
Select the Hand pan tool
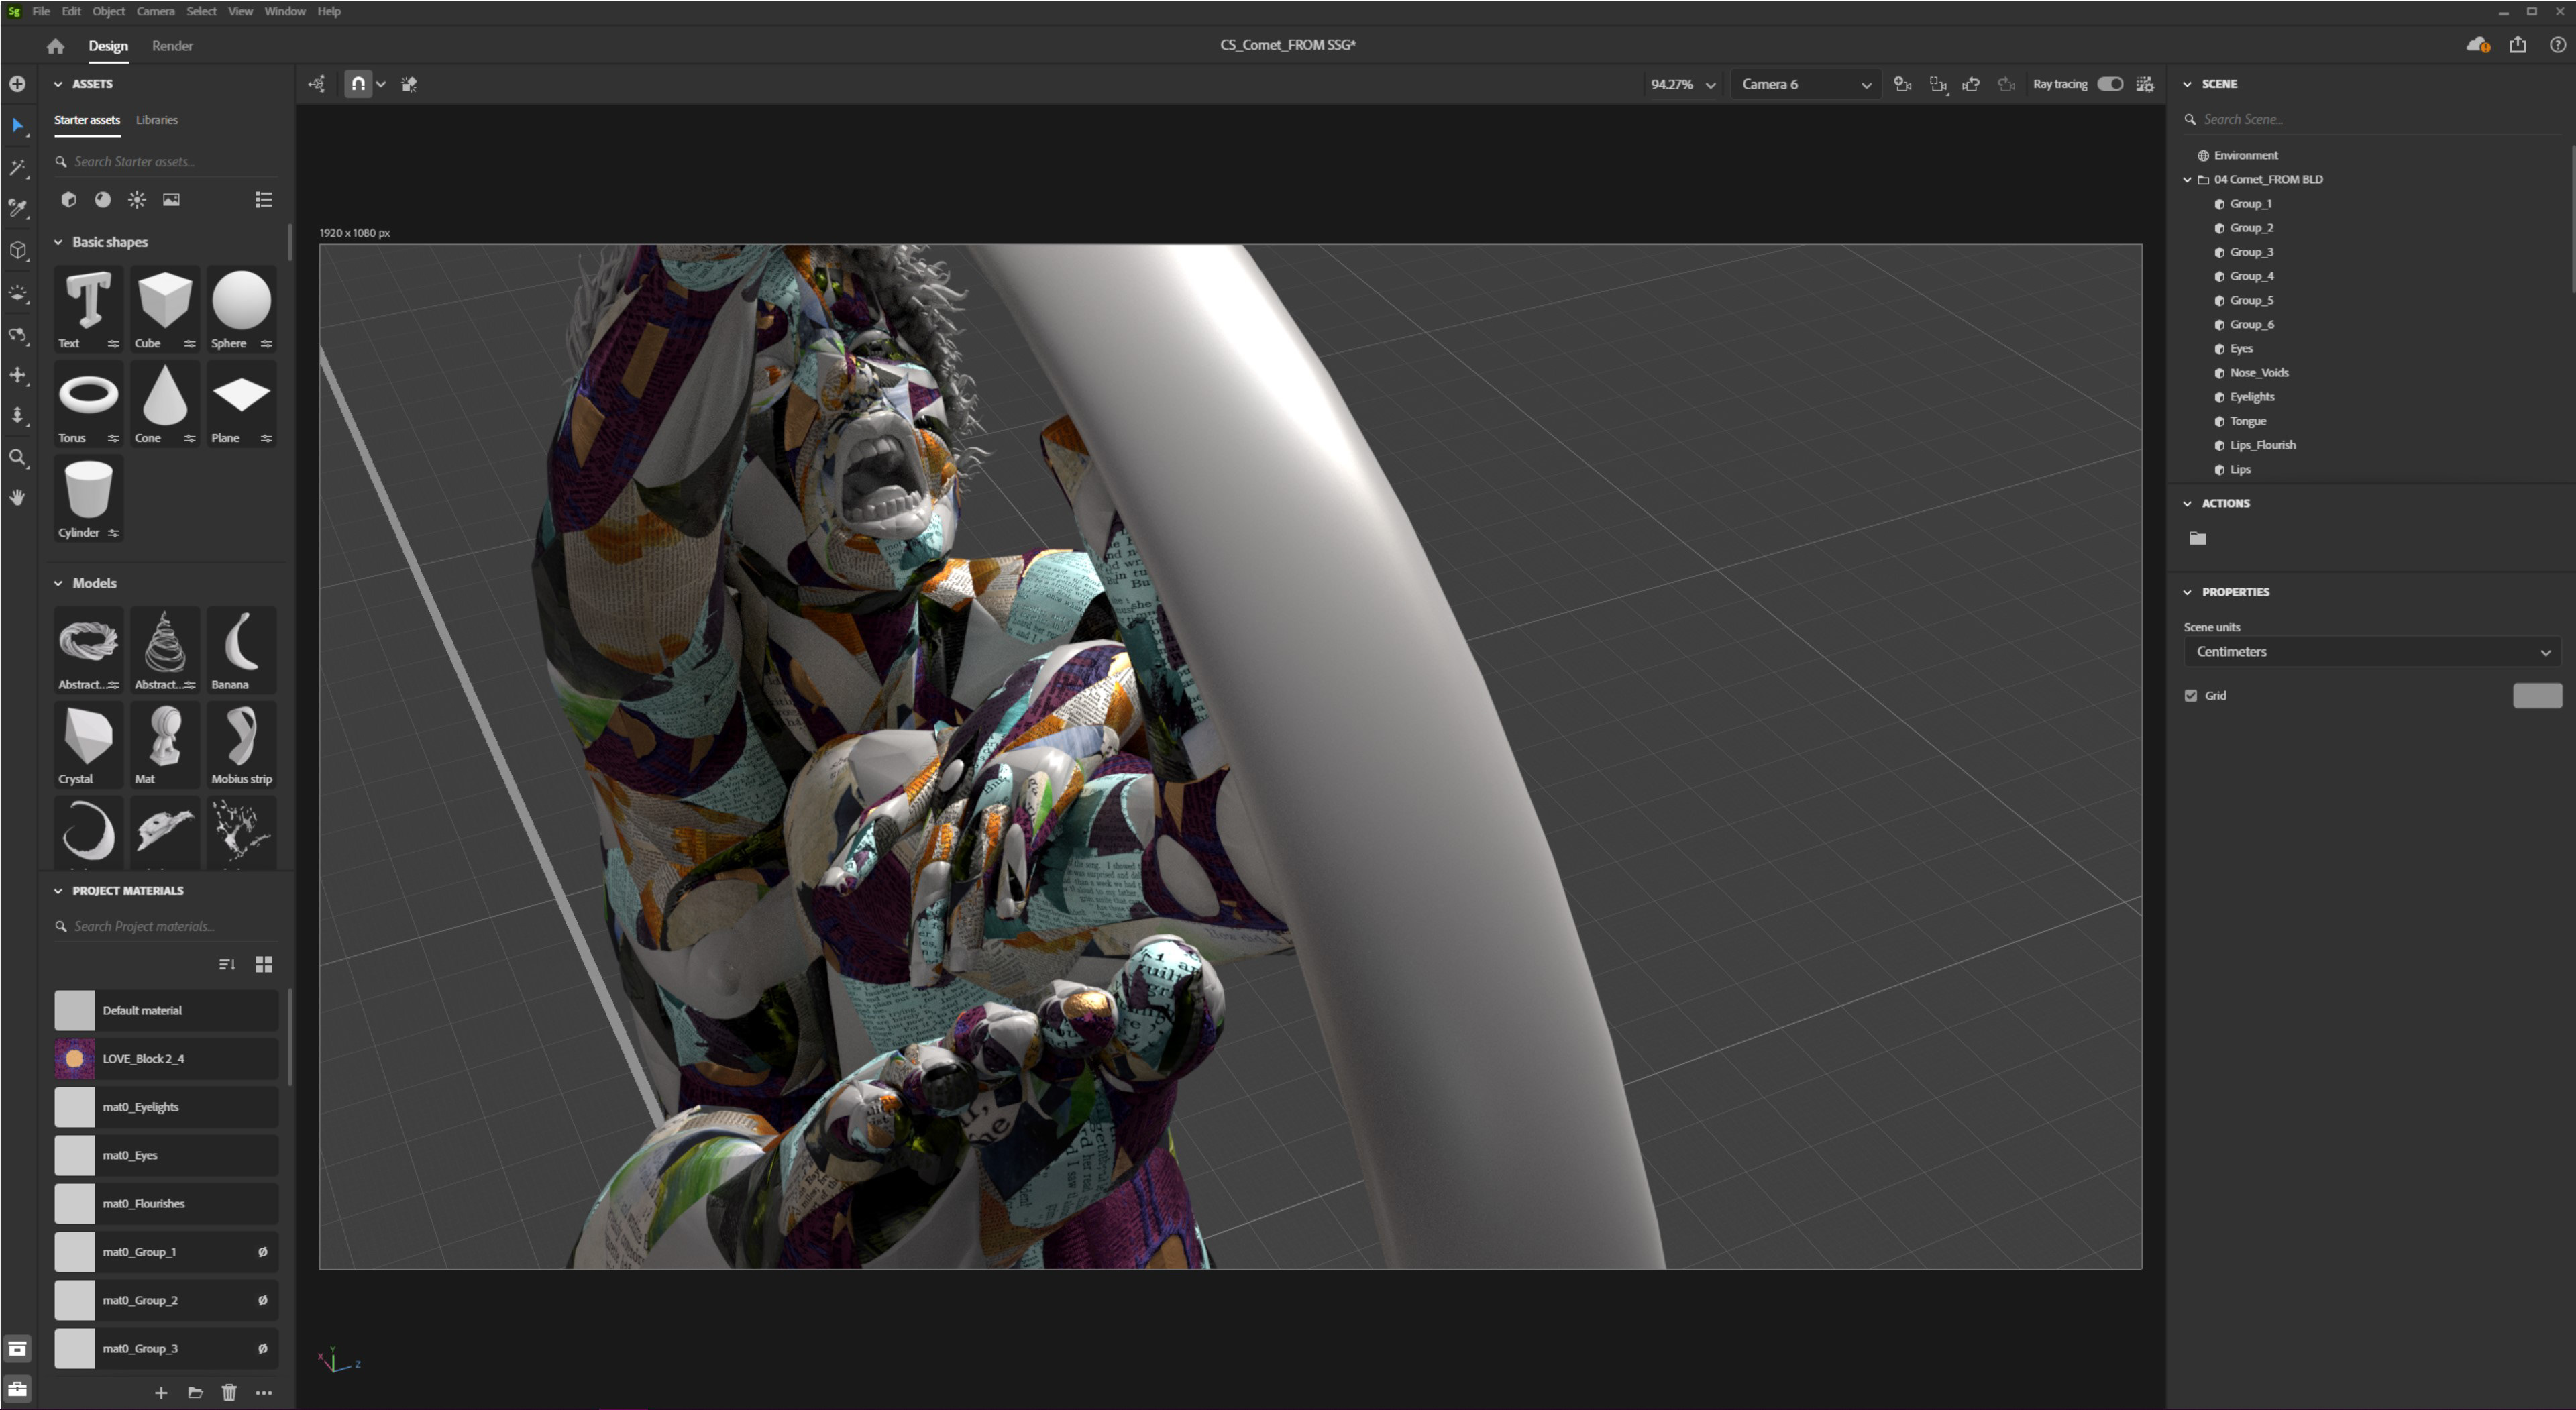pyautogui.click(x=17, y=497)
